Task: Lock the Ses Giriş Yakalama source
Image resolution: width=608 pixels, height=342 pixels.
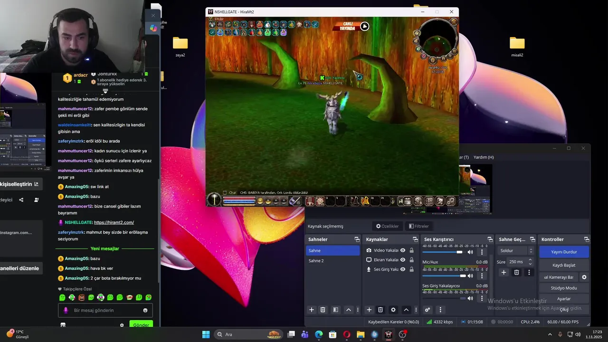Action: (x=411, y=269)
